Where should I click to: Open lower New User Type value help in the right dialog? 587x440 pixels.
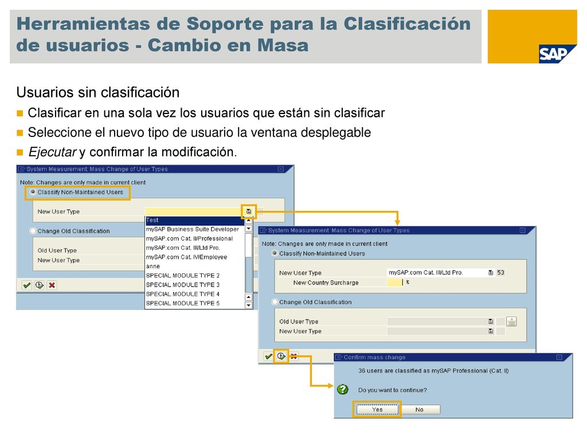coord(491,331)
